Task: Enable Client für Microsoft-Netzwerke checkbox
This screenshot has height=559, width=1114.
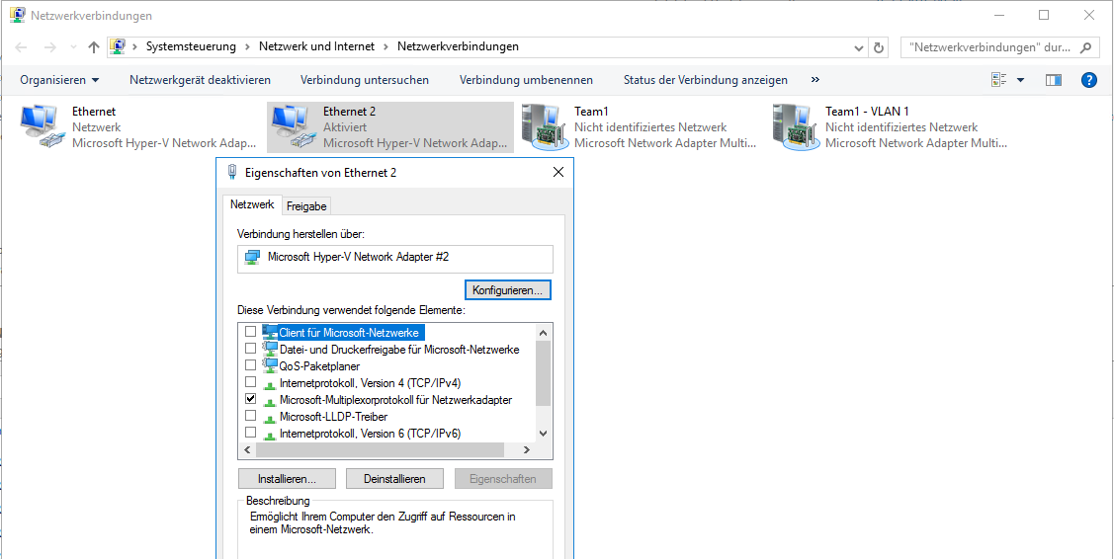Action: pos(251,333)
